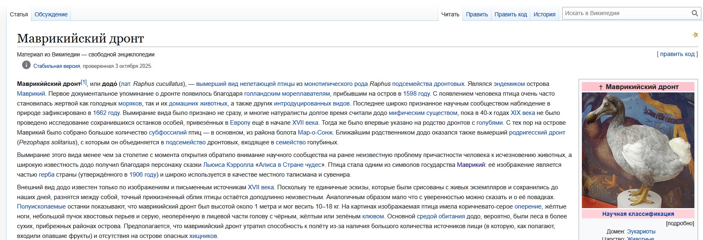Open the 'Льюиса Кэрролла' link
This screenshot has width=703, height=240.
[228, 165]
